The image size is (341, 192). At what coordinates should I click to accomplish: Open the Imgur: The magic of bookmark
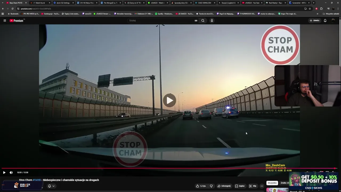coord(287,14)
